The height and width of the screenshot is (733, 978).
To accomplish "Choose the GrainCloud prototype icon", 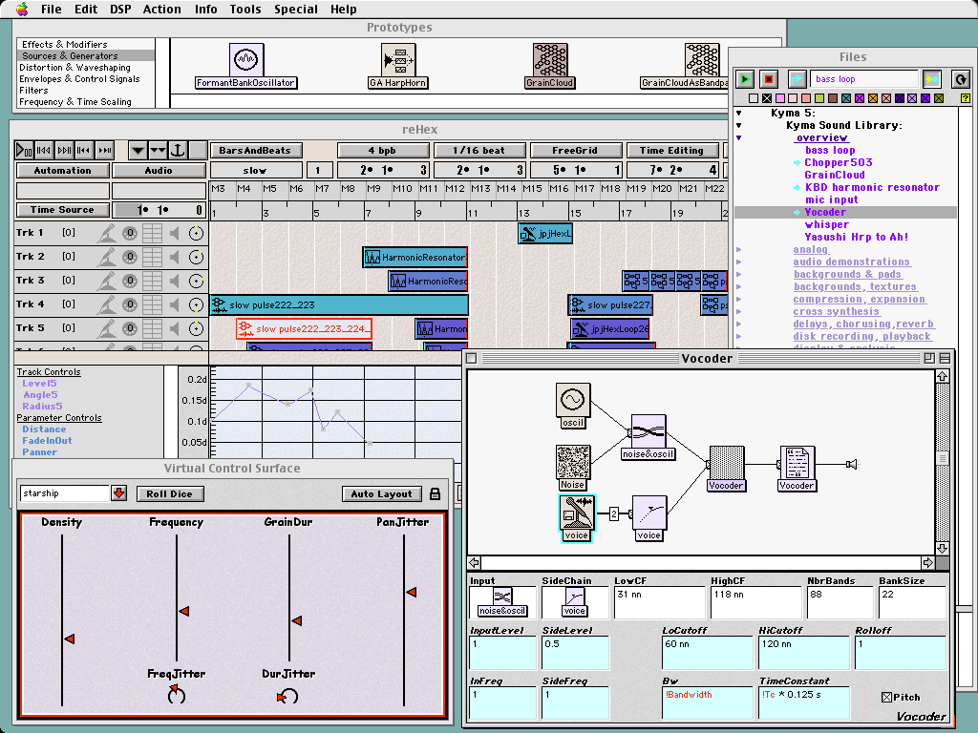I will [550, 60].
